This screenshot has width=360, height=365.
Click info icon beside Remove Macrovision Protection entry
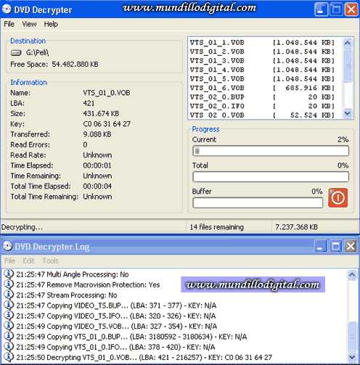pyautogui.click(x=9, y=284)
